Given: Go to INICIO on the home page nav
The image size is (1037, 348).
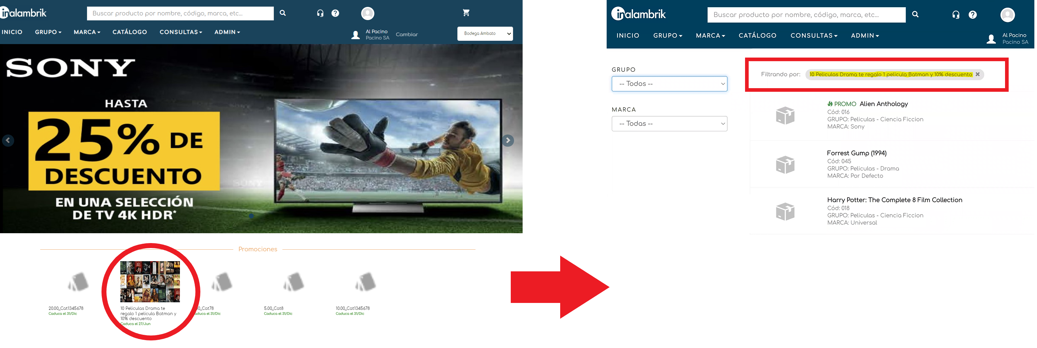Looking at the screenshot, I should click(x=12, y=32).
